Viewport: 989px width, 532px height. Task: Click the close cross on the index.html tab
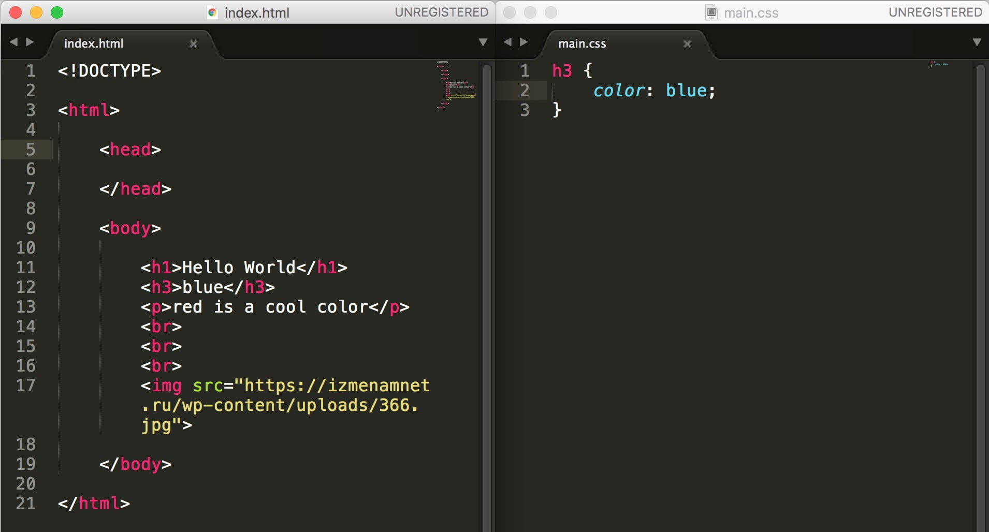click(x=194, y=44)
